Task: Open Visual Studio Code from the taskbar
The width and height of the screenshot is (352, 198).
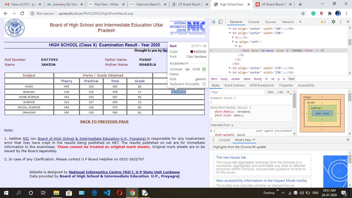Action: 107,193
